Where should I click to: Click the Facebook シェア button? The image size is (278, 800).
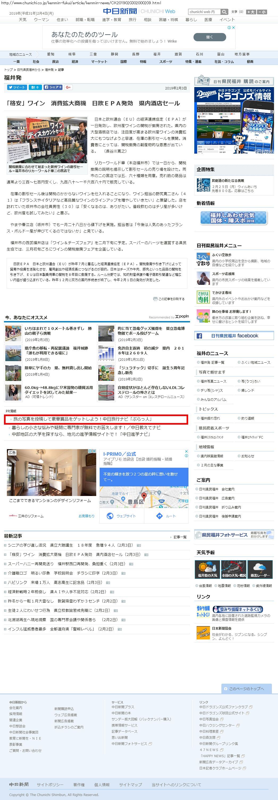click(53, 87)
